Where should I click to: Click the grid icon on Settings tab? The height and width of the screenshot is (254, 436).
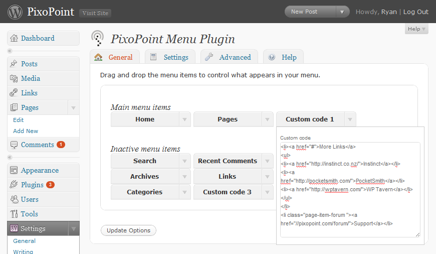[x=153, y=57]
